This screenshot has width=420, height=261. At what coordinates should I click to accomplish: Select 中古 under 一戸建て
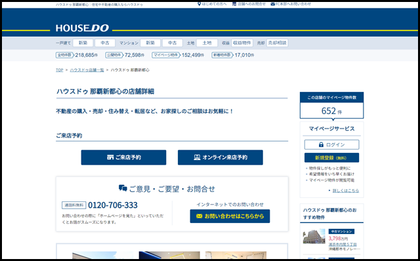105,43
